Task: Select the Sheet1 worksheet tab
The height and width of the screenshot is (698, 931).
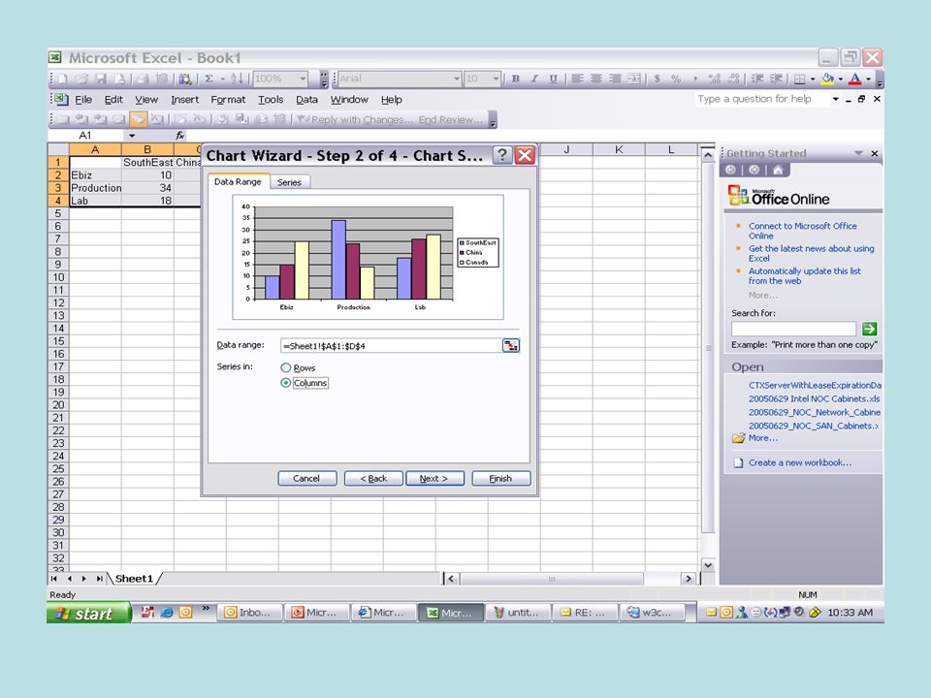Action: click(134, 579)
